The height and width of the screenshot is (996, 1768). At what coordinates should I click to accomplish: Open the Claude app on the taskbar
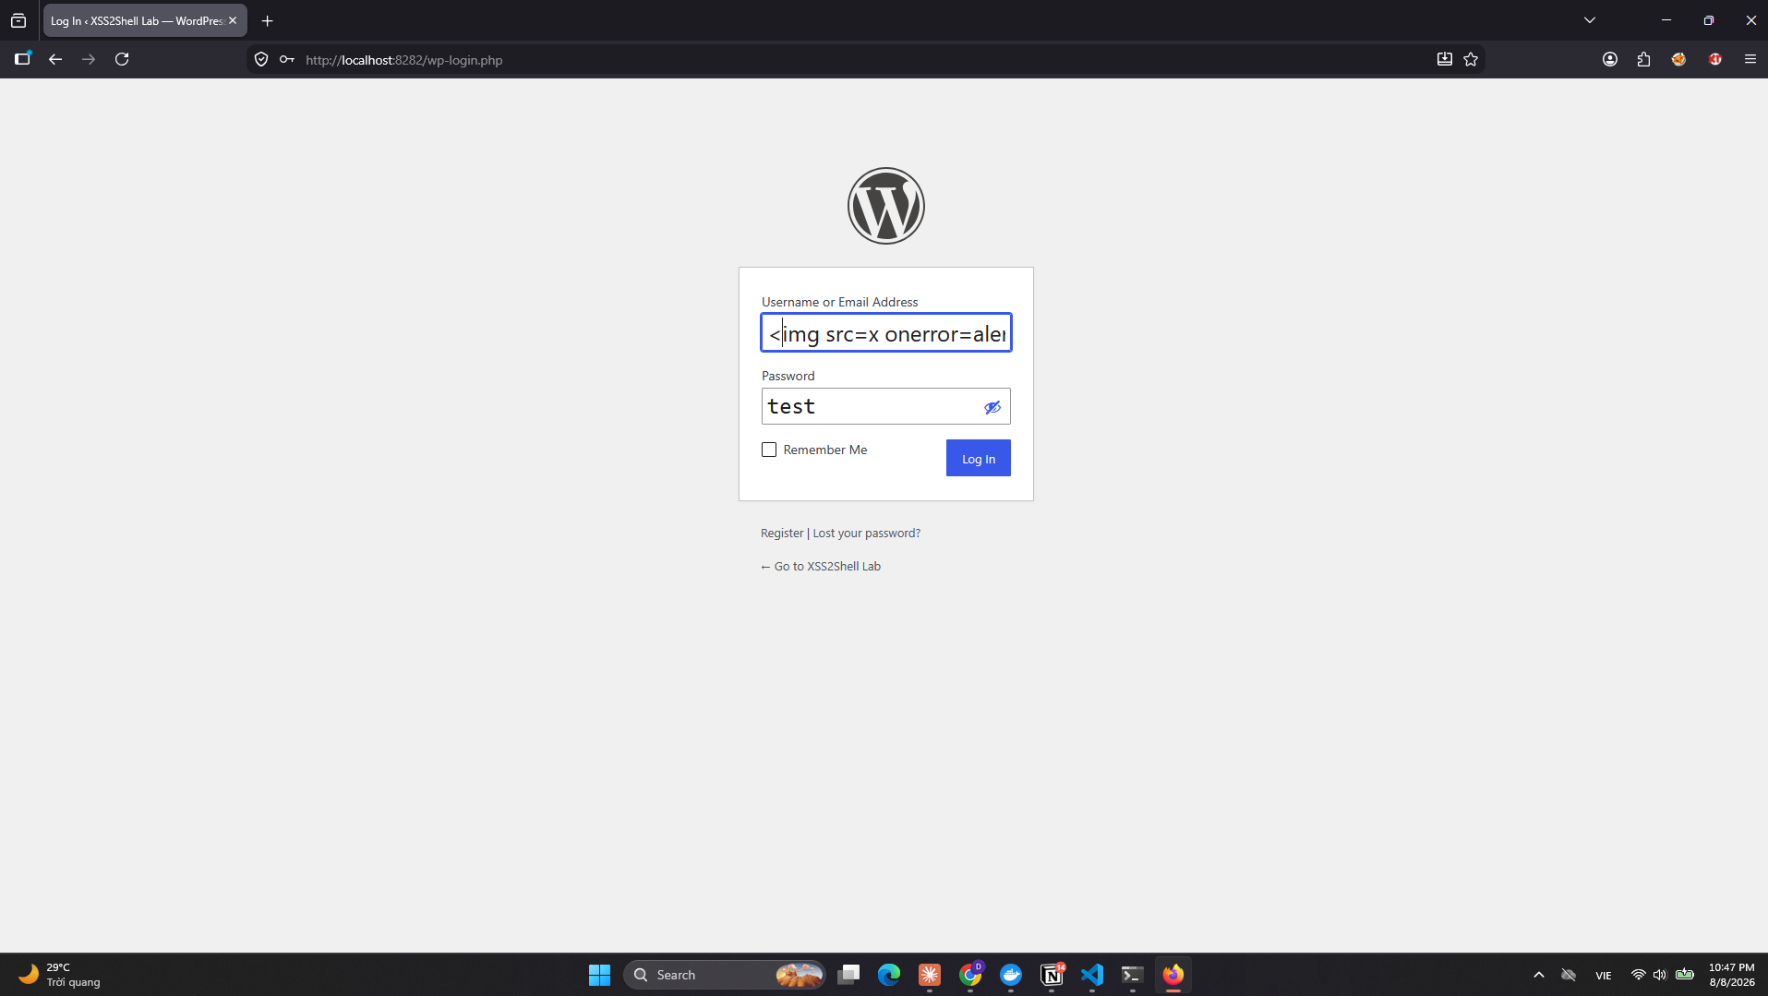[930, 975]
